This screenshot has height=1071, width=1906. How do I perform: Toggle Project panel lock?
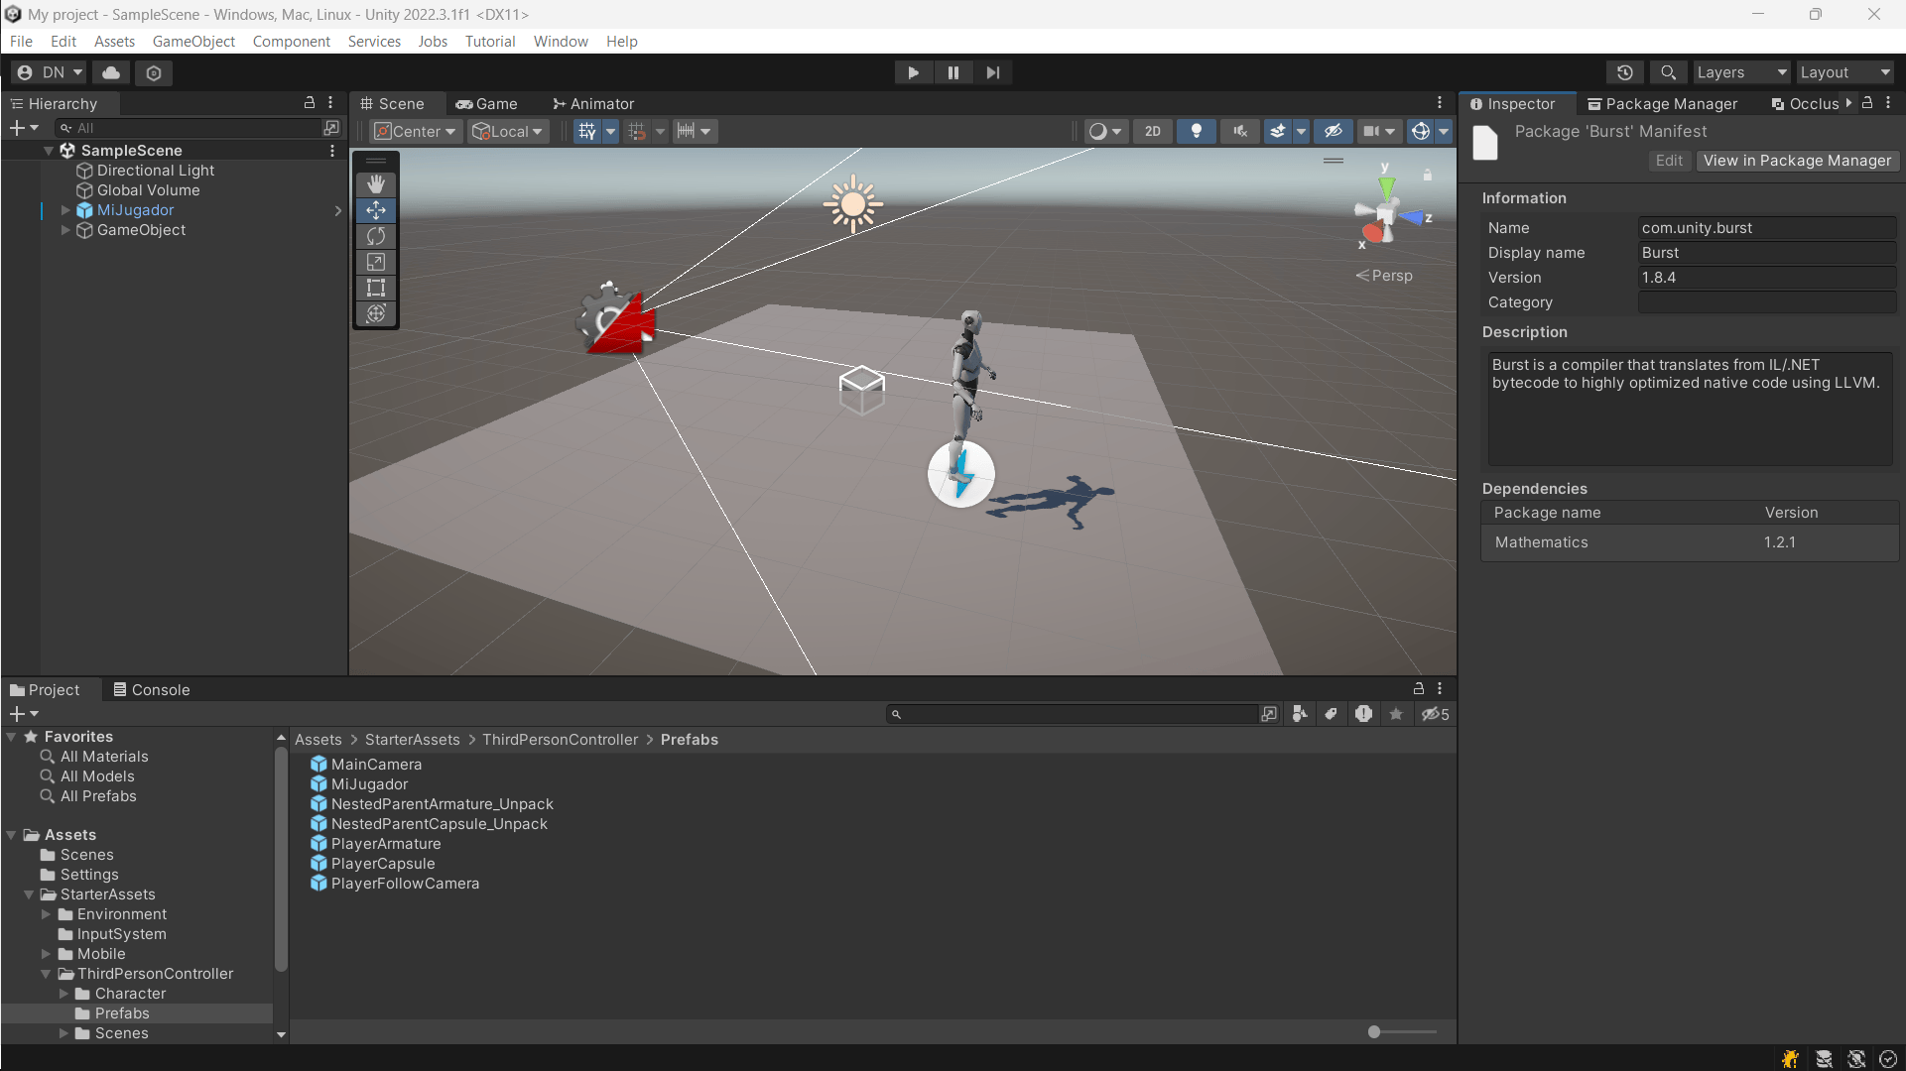pyautogui.click(x=1419, y=688)
